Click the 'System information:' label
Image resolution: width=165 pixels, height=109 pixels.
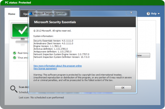coord(43,36)
